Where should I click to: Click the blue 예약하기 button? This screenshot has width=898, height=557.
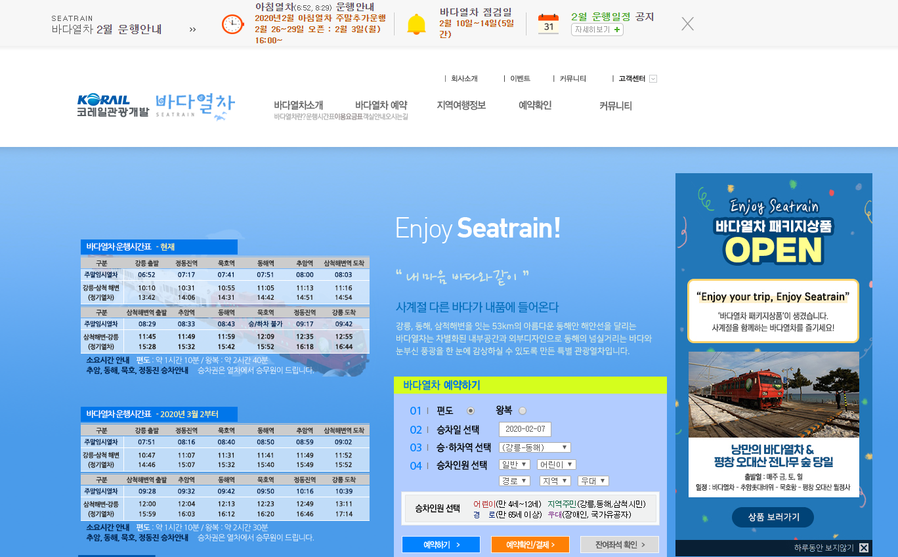click(x=441, y=545)
